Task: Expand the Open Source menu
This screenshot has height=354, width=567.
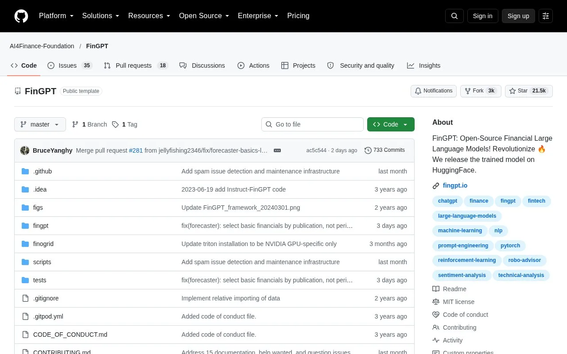Action: 204,16
